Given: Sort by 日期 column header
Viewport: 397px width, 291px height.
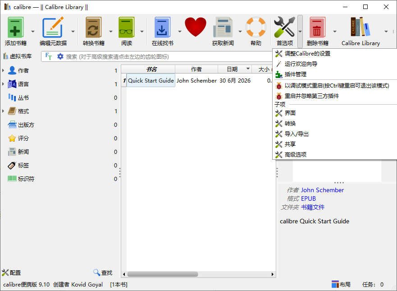Looking at the screenshot, I should [235, 69].
